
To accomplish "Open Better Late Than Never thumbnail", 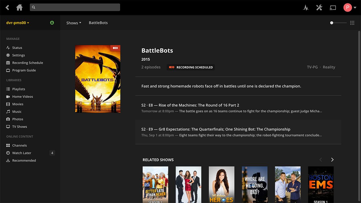I will (x=155, y=185).
